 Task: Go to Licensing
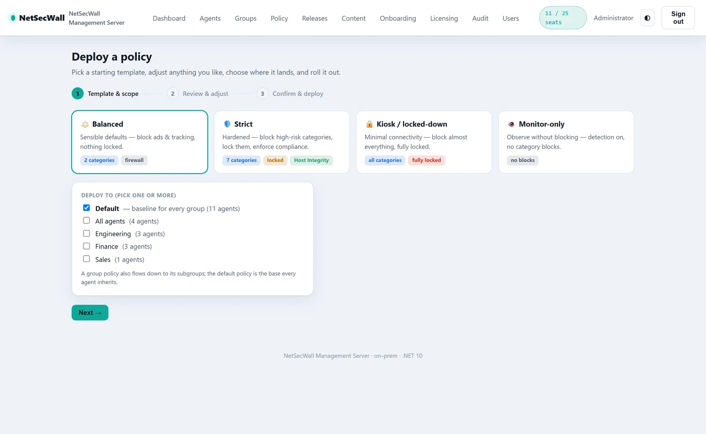[444, 19]
